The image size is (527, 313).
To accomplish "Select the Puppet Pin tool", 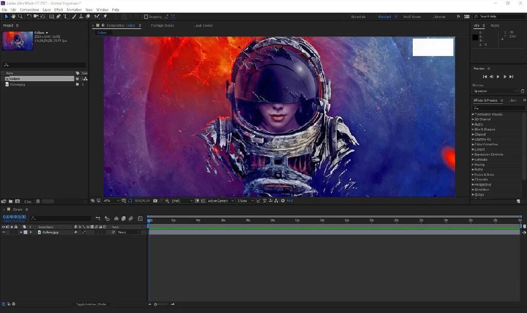I will [105, 16].
